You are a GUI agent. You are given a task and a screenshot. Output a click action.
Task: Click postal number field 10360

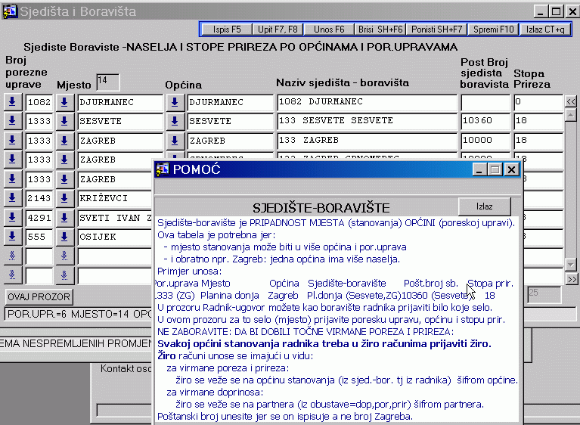[485, 121]
